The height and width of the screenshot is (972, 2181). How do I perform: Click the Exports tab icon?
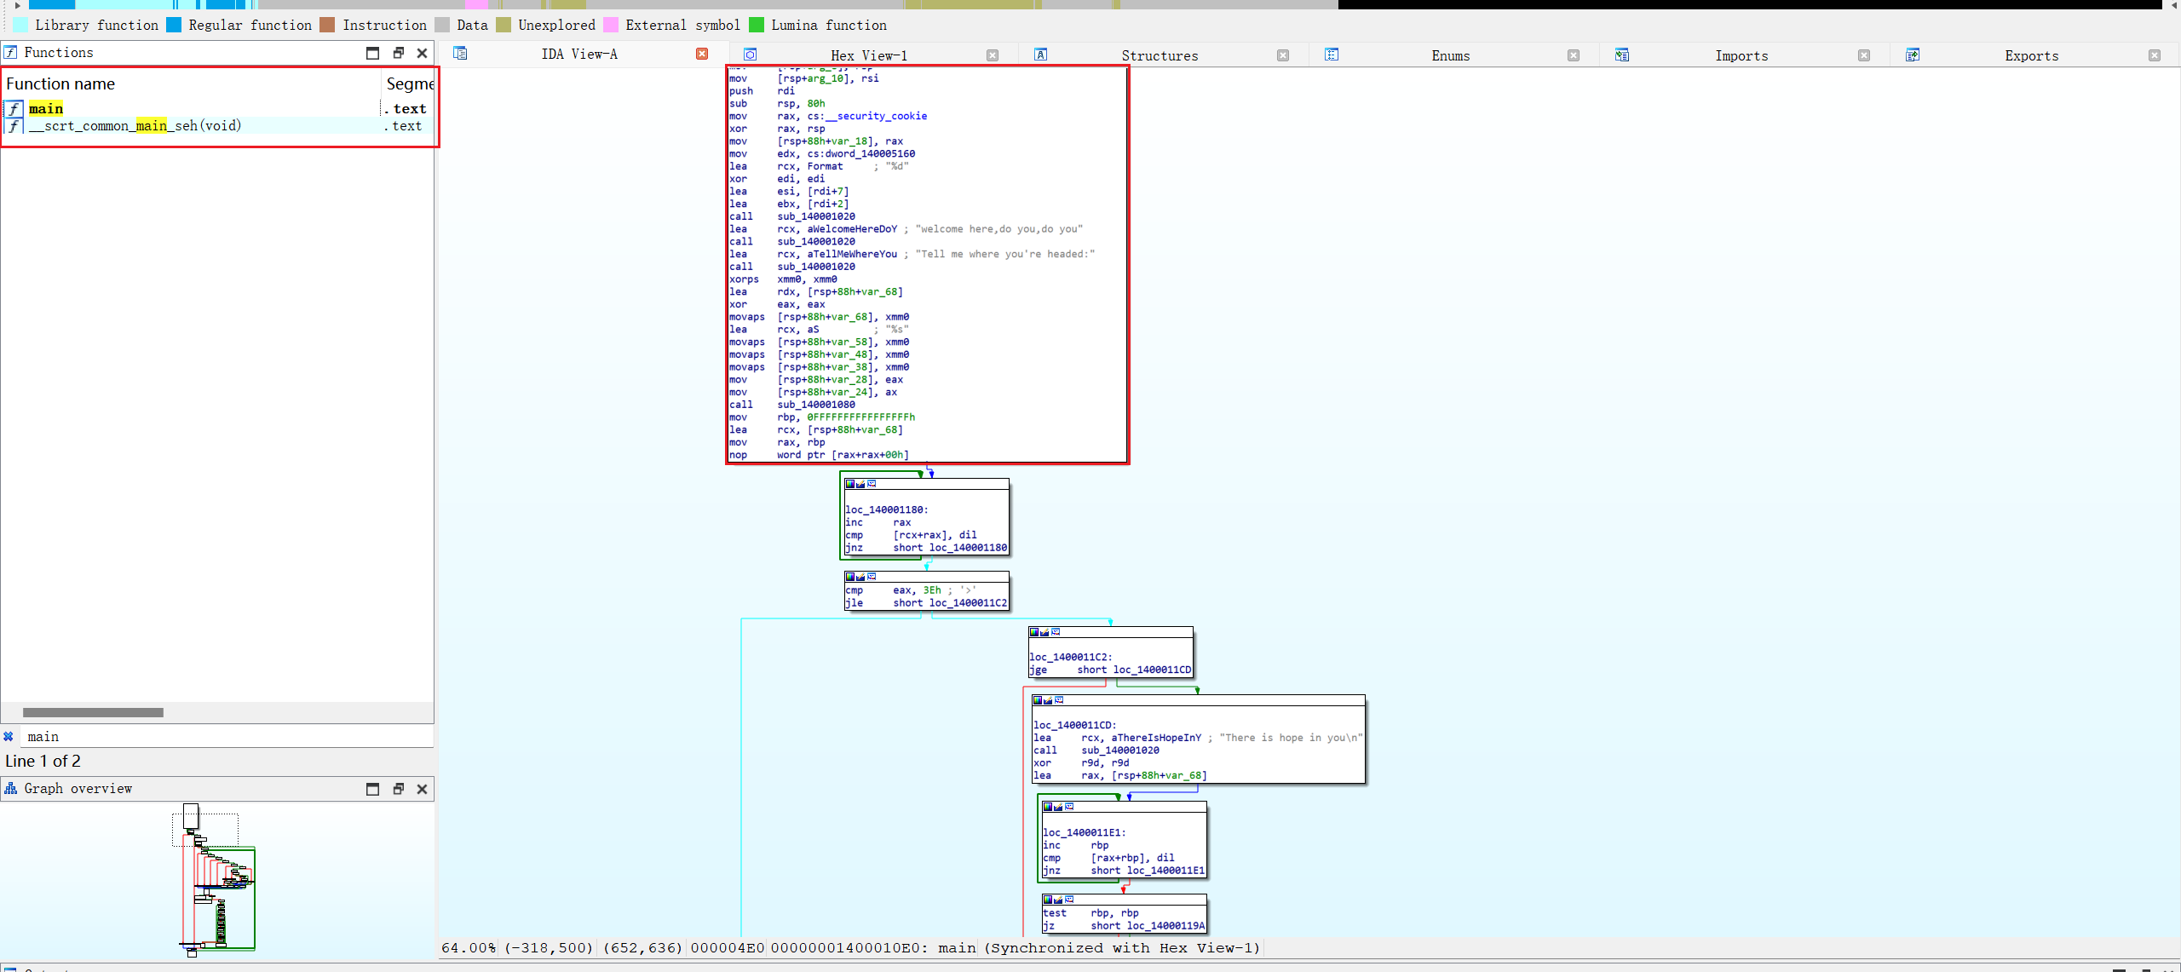[x=1913, y=55]
